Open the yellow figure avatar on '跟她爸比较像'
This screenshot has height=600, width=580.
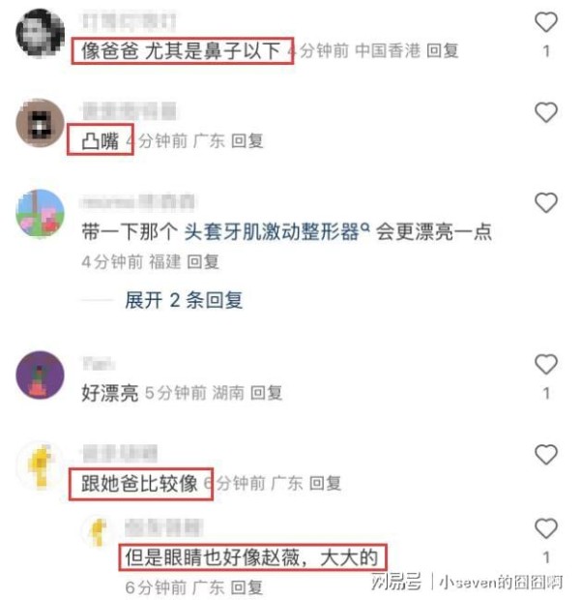point(41,465)
